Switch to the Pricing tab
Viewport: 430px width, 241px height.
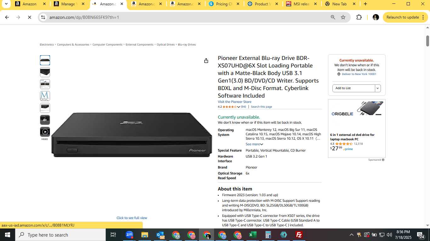click(x=224, y=4)
